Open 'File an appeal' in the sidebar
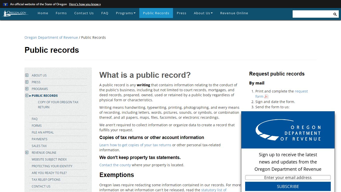The width and height of the screenshot is (341, 192). pyautogui.click(x=43, y=132)
